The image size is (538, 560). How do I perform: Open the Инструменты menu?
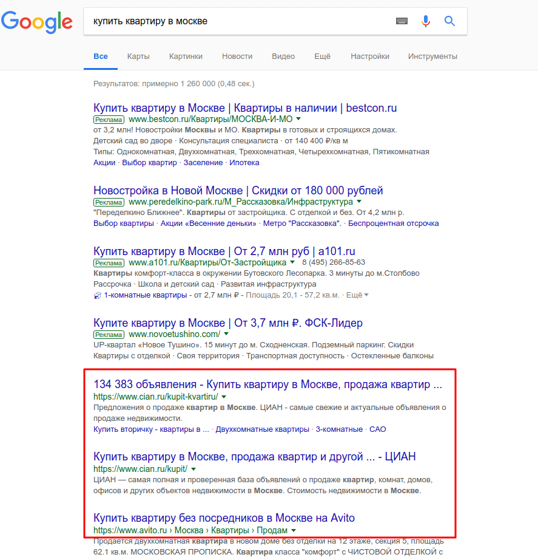[434, 56]
